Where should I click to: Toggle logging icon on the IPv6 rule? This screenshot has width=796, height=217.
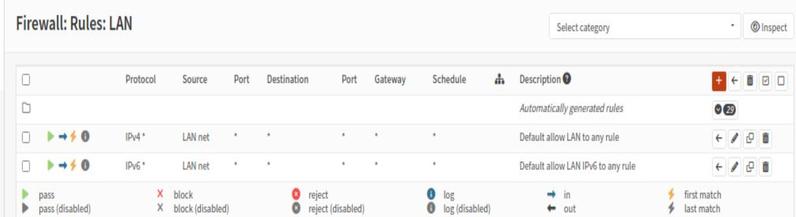(85, 165)
